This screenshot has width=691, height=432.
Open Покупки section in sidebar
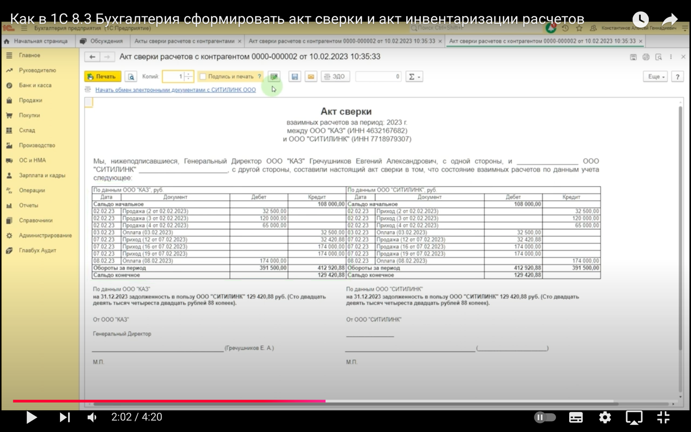[29, 115]
